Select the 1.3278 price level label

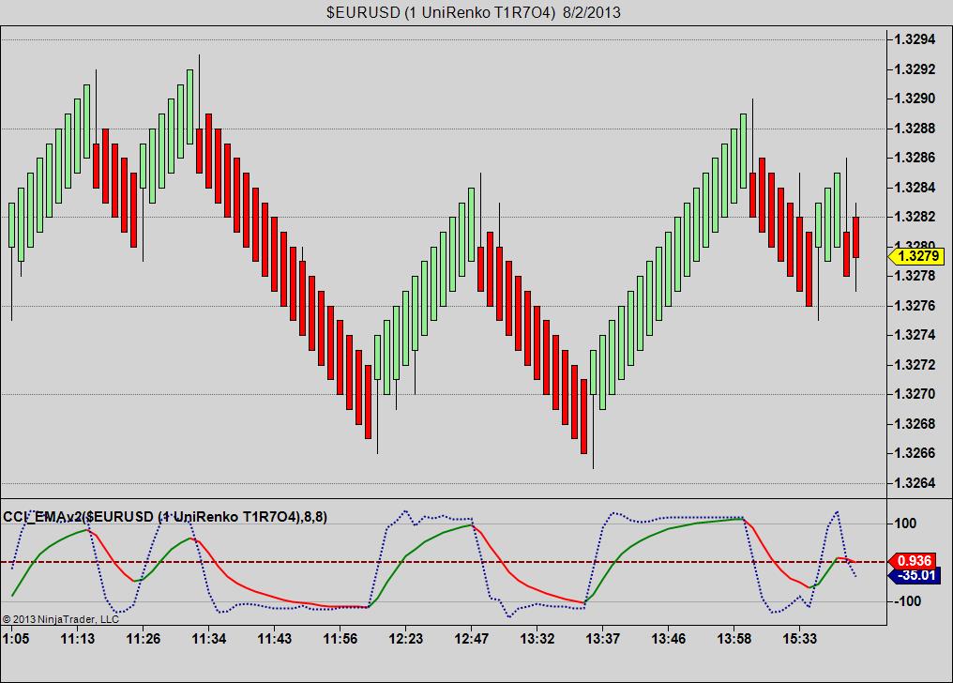pos(915,276)
